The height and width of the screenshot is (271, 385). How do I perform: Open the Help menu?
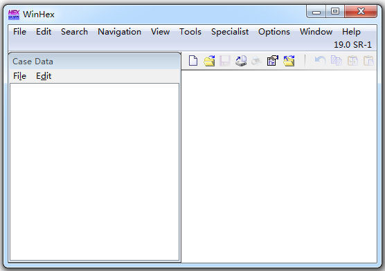point(351,32)
